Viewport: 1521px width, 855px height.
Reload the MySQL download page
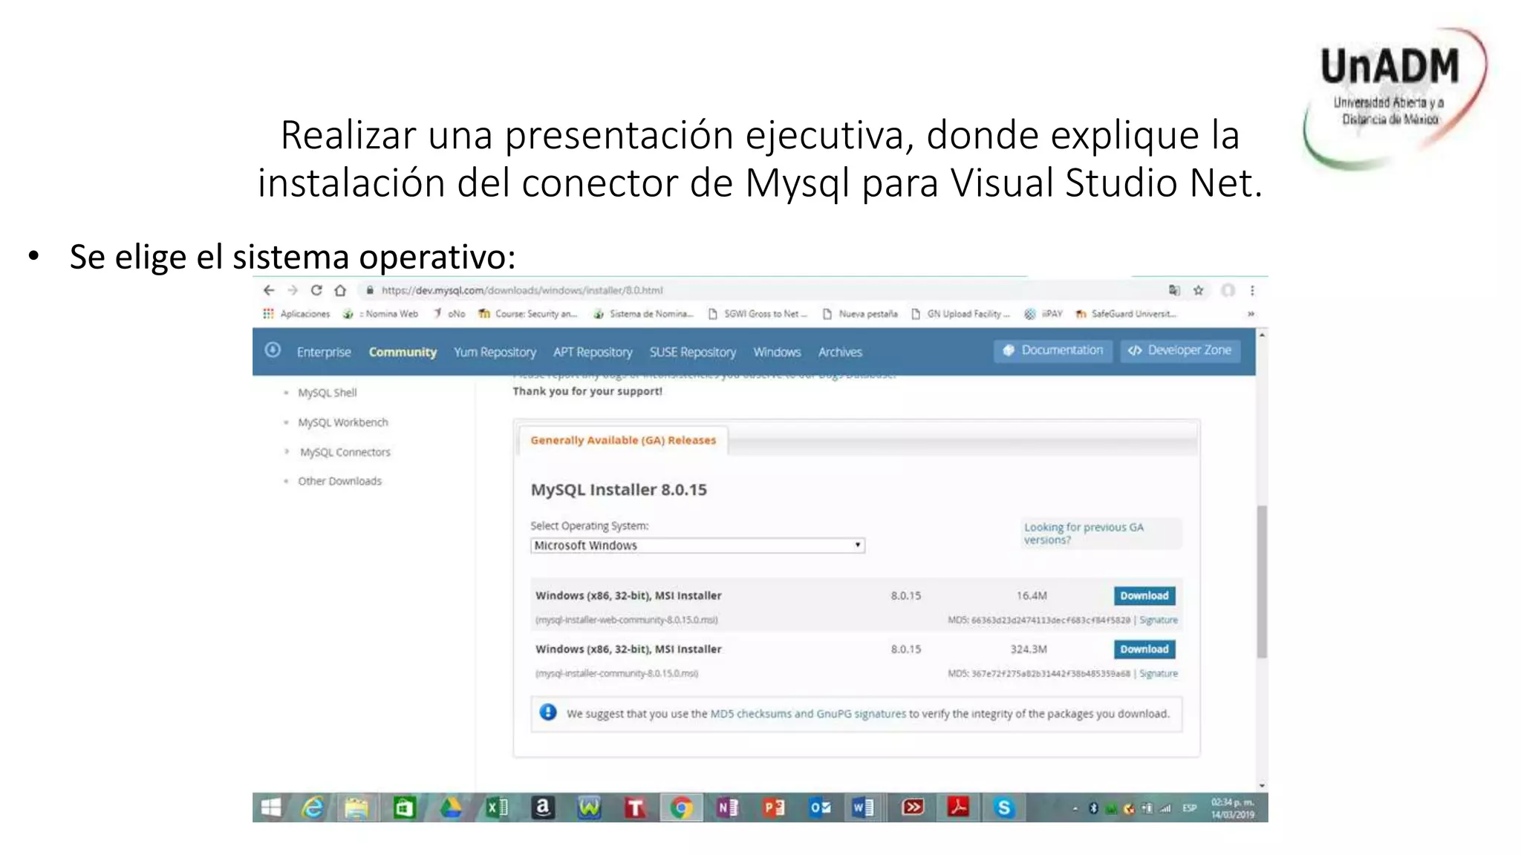click(316, 290)
